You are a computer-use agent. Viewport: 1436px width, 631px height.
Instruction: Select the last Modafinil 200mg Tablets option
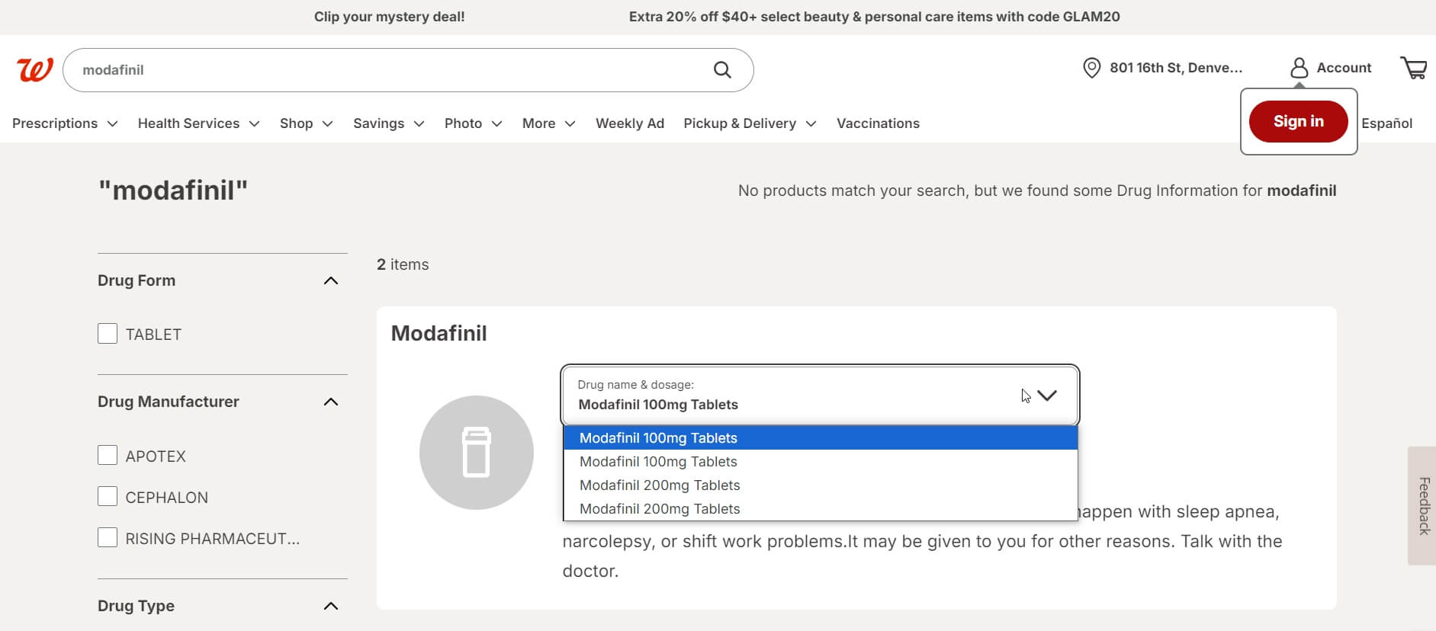click(660, 509)
